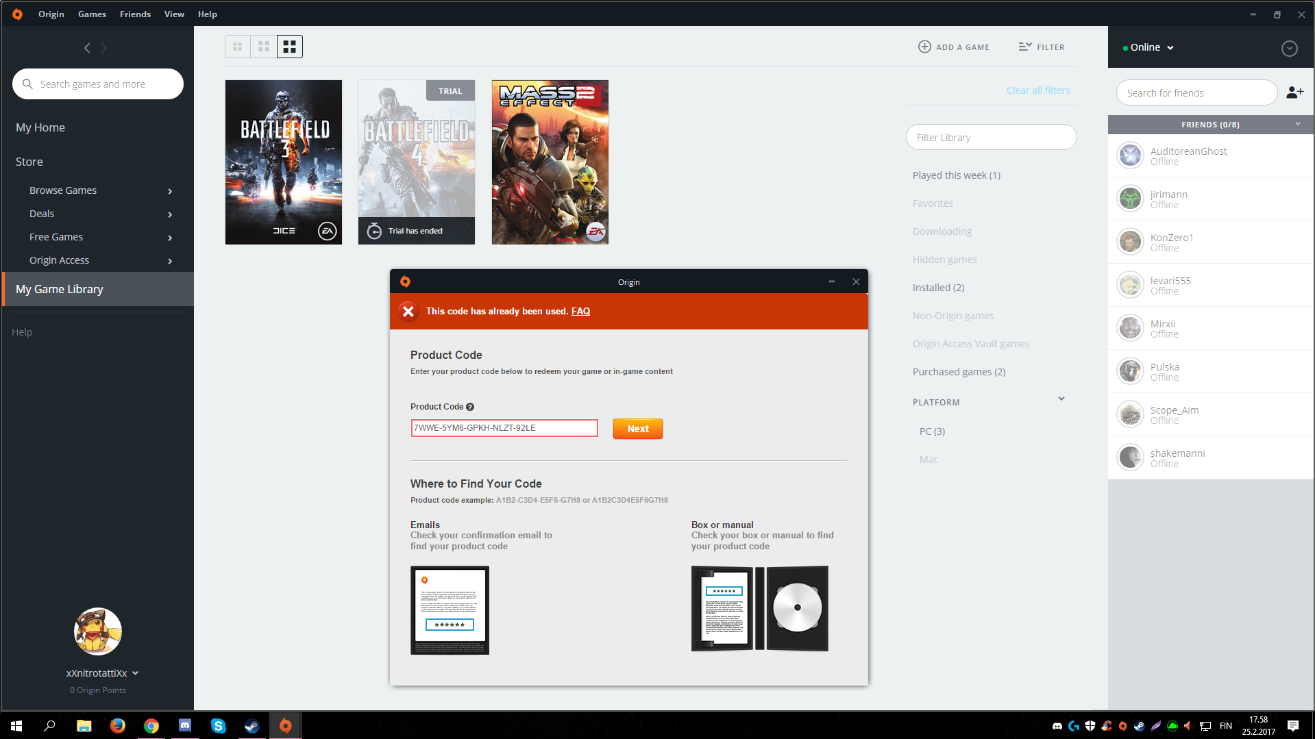Minimize the Product Code dialog
Image resolution: width=1315 pixels, height=739 pixels.
832,281
